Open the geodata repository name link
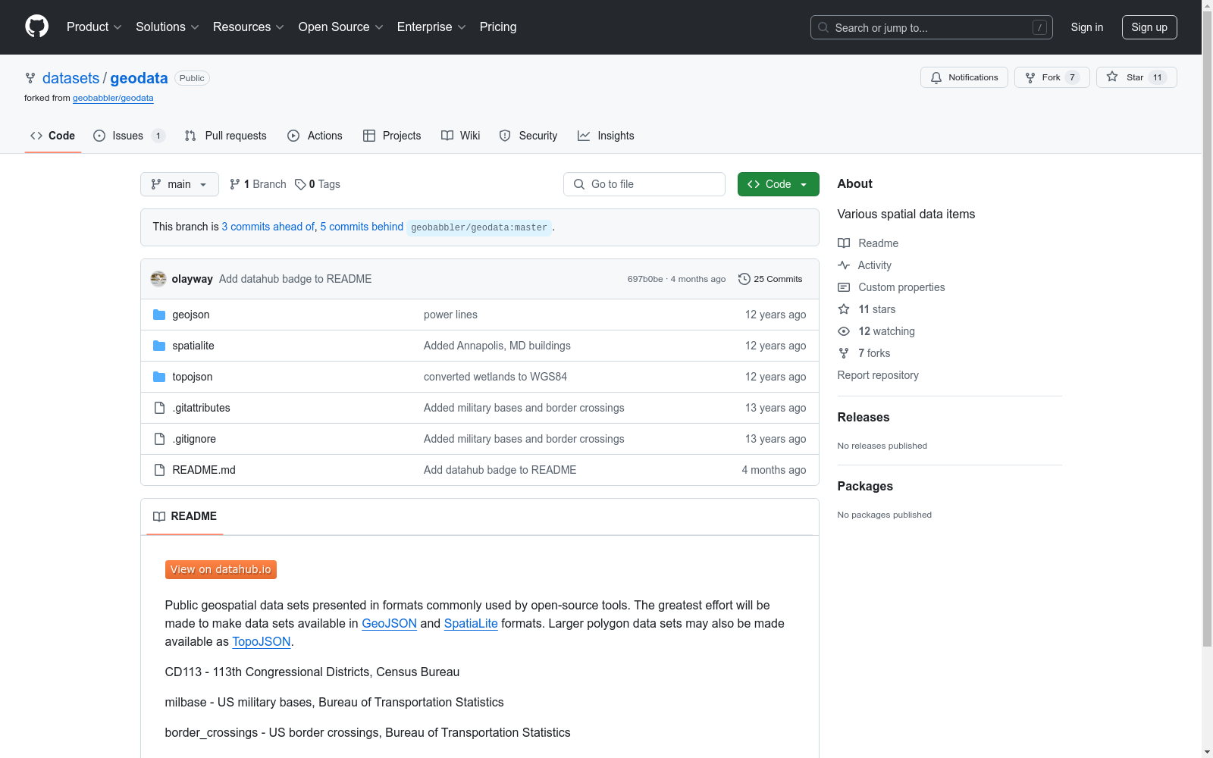 pos(139,78)
